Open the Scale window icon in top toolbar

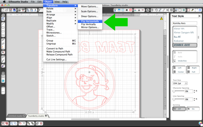(160, 10)
